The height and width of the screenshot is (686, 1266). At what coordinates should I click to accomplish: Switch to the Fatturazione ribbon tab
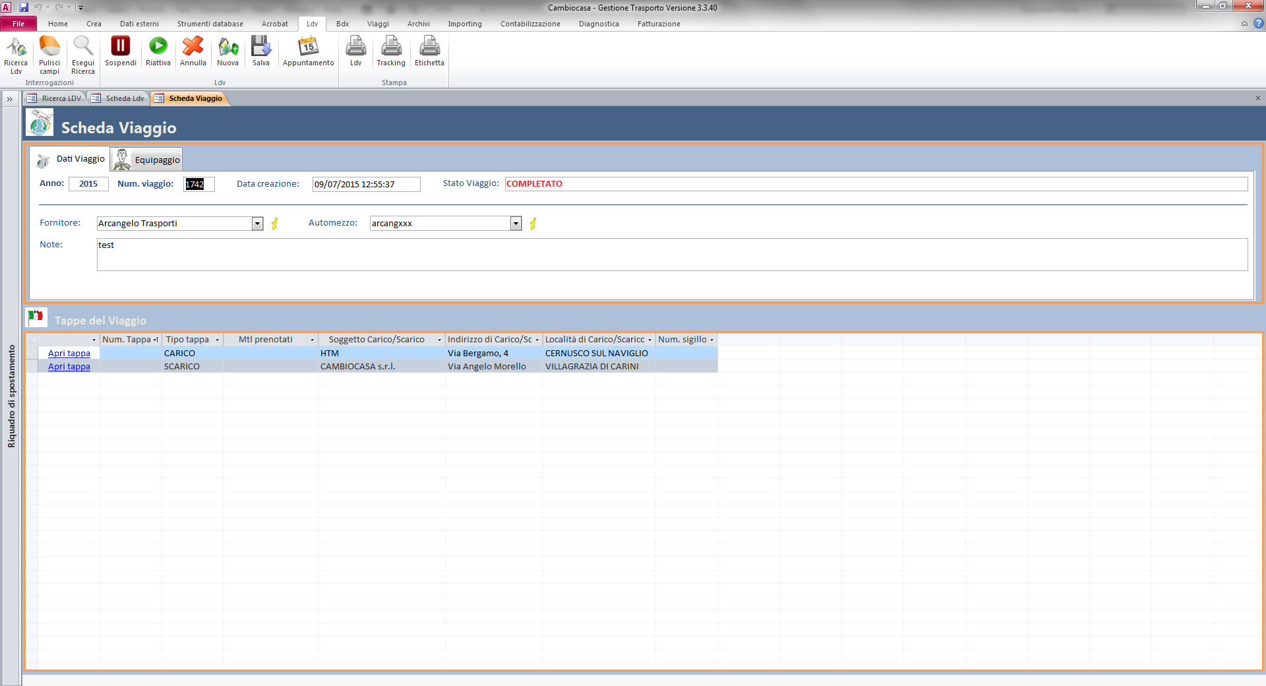pyautogui.click(x=659, y=24)
